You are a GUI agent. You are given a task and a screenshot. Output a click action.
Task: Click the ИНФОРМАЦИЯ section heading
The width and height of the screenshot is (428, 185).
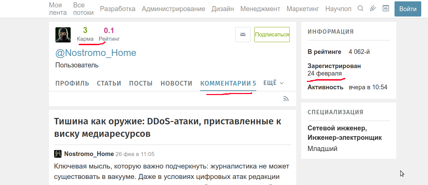point(331,32)
